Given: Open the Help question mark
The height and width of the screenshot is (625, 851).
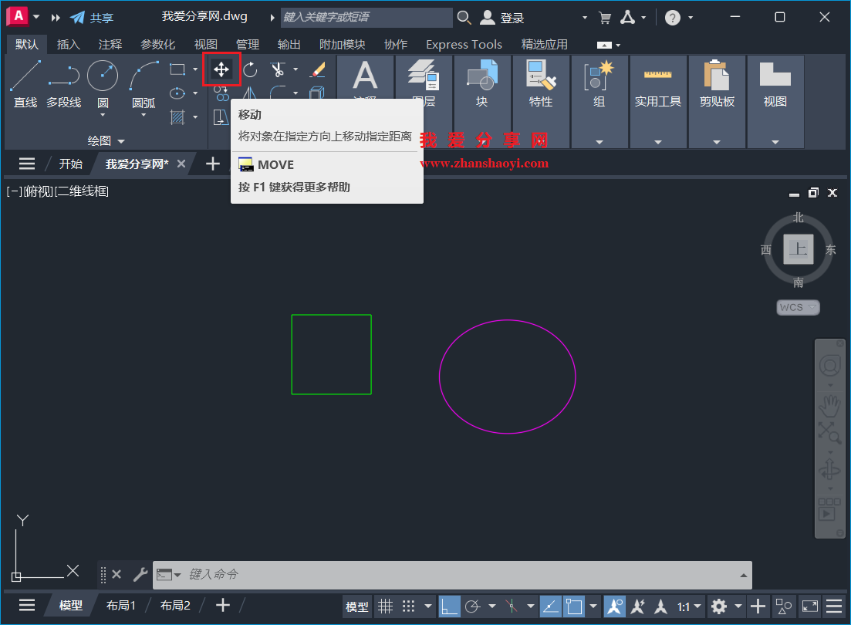Looking at the screenshot, I should [673, 18].
